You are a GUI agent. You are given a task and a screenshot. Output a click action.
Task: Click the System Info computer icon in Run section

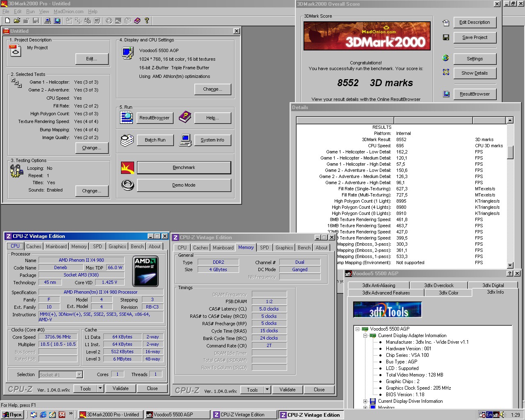[186, 140]
